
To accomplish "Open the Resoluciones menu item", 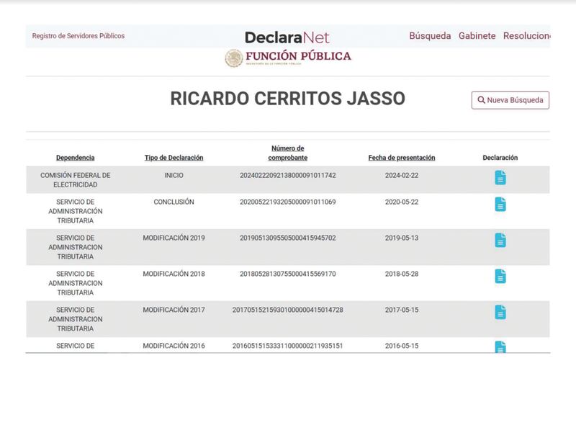I will (526, 36).
